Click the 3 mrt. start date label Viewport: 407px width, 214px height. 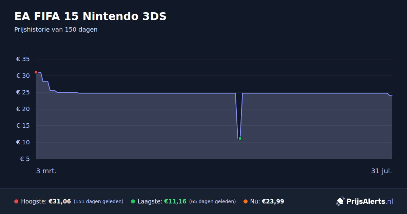[46, 171]
